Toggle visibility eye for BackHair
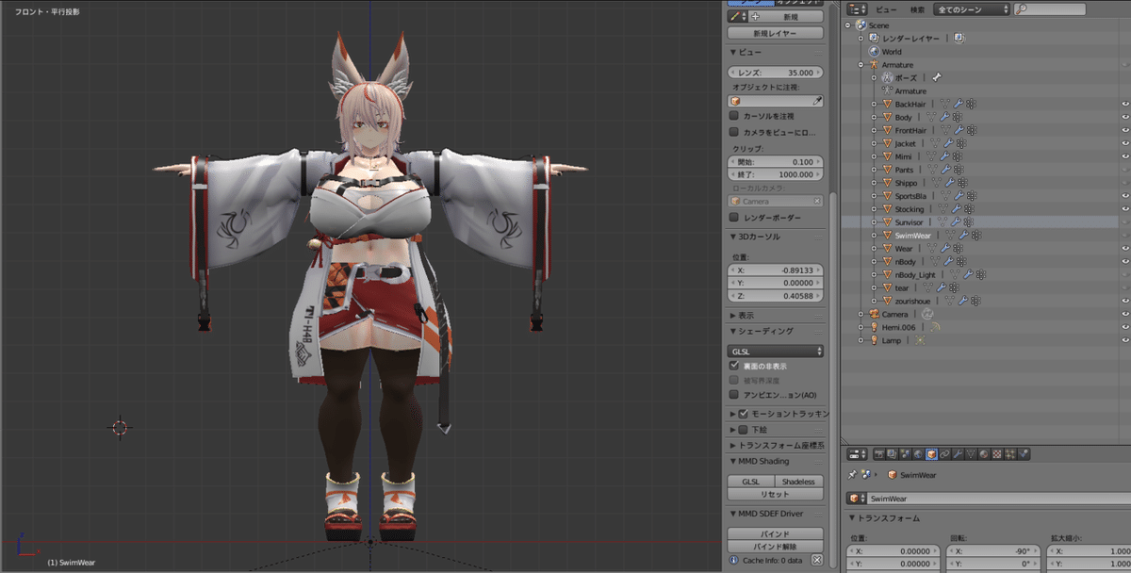The height and width of the screenshot is (573, 1131). click(x=1125, y=104)
